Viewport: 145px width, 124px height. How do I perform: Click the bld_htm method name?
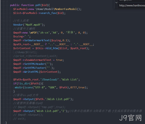(52, 48)
